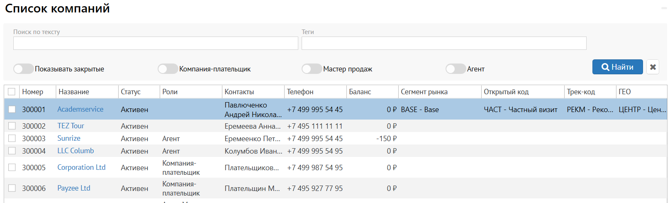Click the clear filter X icon
The height and width of the screenshot is (203, 670).
click(x=653, y=67)
